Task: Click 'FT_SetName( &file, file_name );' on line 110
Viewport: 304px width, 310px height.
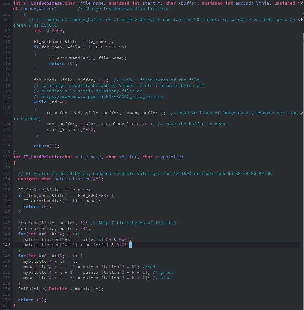Action: pos(74,42)
